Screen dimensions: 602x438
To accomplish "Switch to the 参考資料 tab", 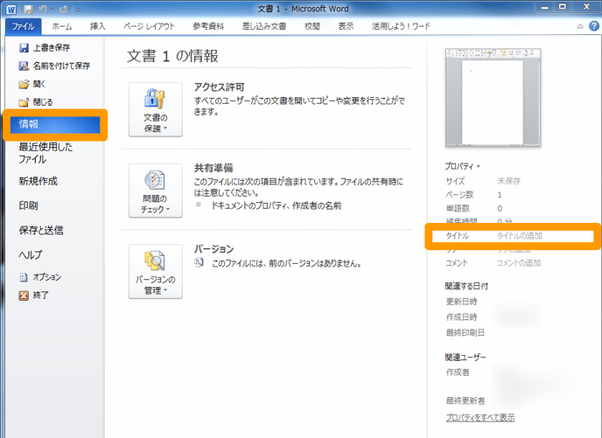I will tap(208, 26).
